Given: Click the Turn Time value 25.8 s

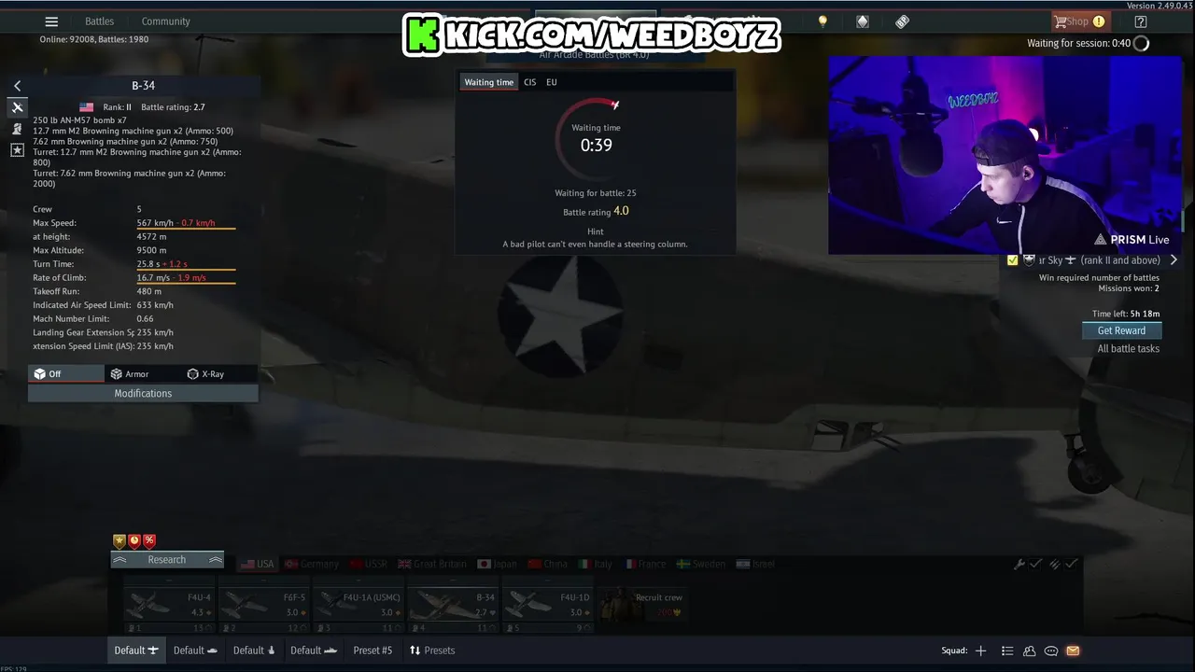Looking at the screenshot, I should point(149,264).
